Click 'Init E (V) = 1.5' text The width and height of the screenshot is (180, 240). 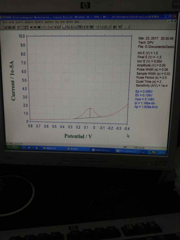[x=147, y=53]
